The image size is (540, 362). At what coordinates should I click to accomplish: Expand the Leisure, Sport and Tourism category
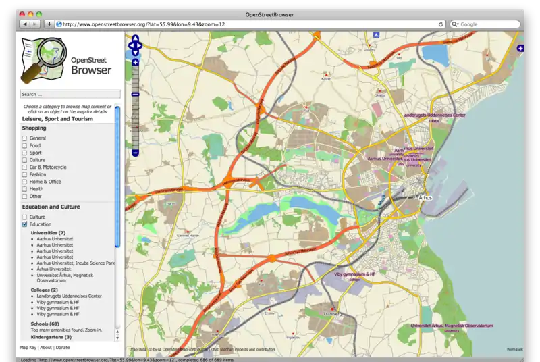click(x=57, y=119)
